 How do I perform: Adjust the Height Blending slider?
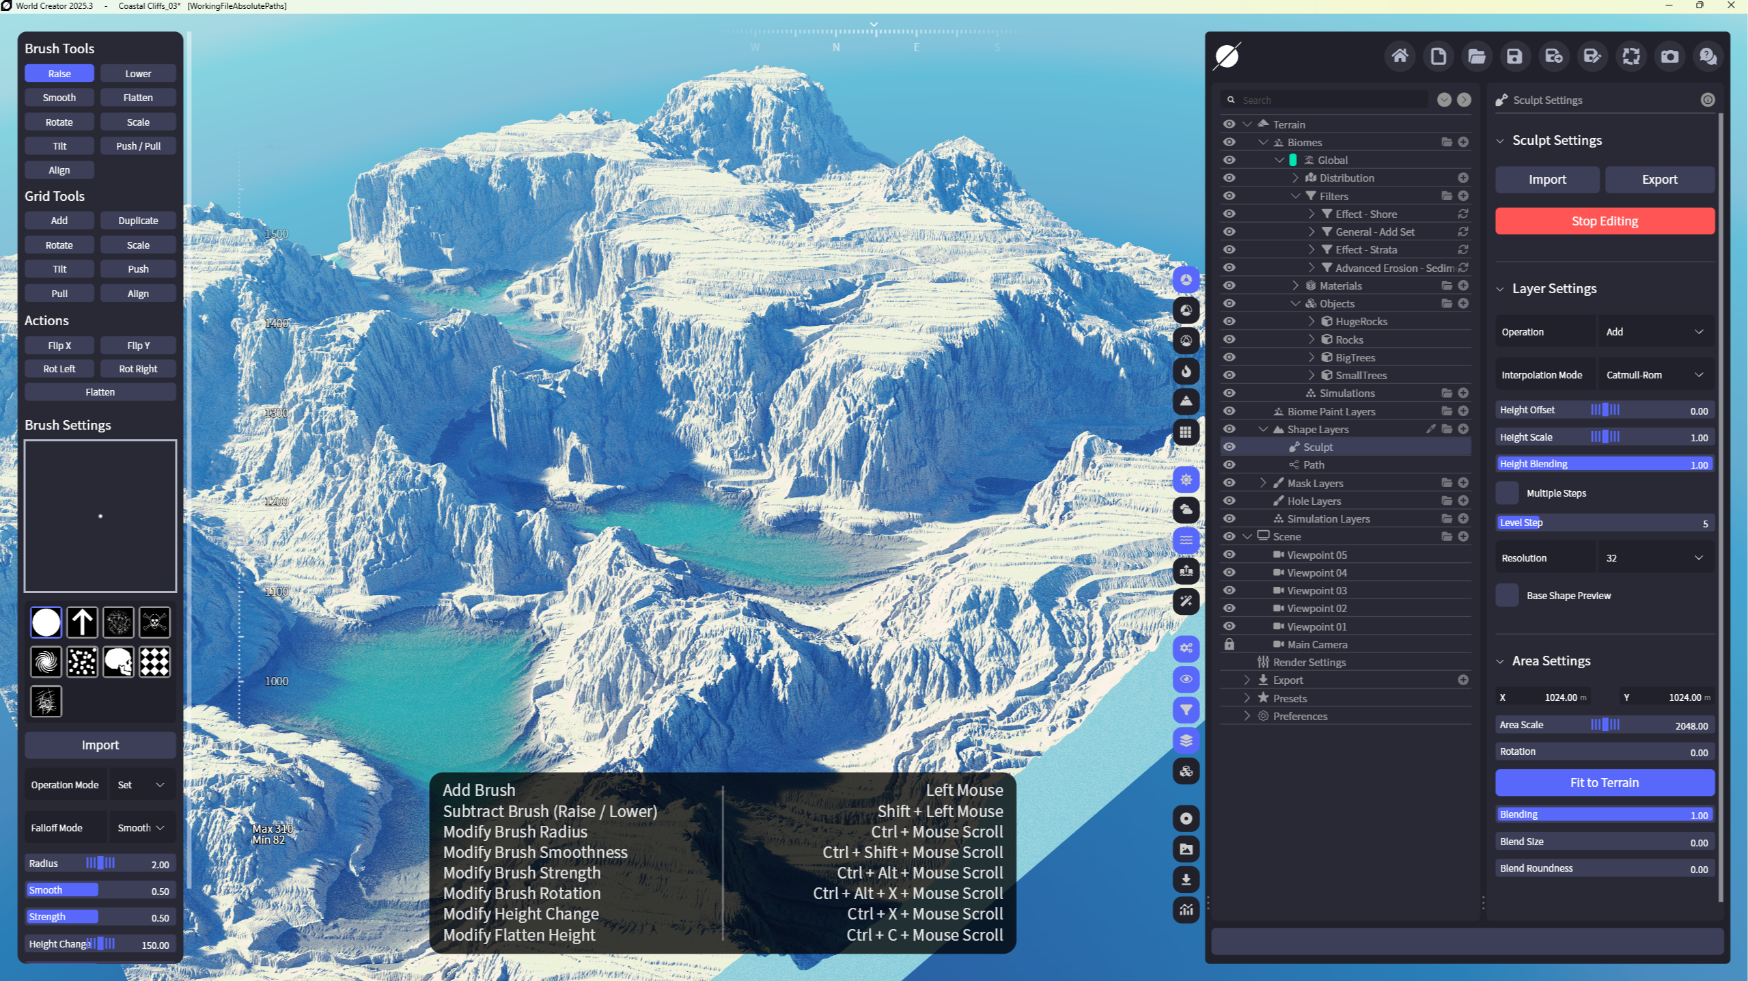[x=1604, y=464]
